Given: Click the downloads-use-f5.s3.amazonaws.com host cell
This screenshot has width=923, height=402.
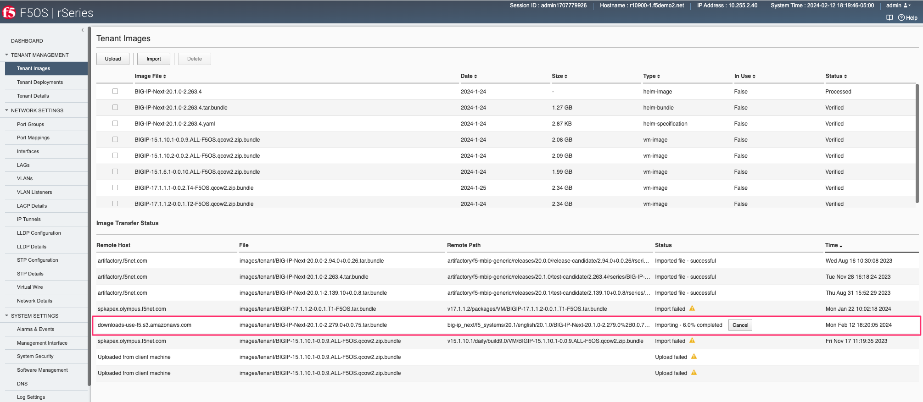Looking at the screenshot, I should [145, 325].
